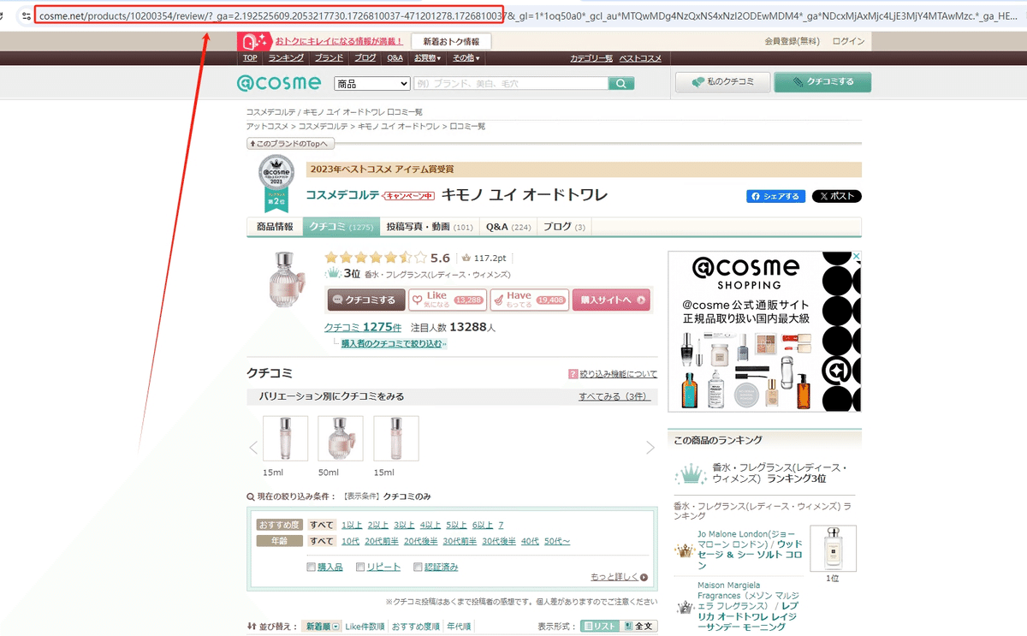1027x636 pixels.
Task: Click ブランド in top navigation
Action: 329,58
